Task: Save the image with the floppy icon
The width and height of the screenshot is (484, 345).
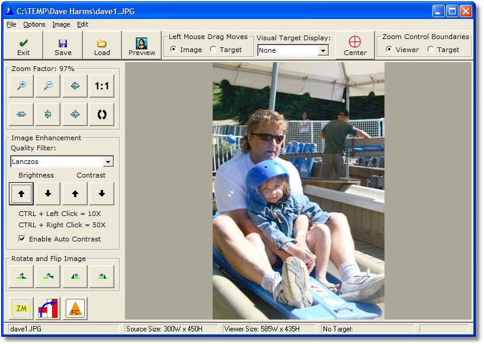Action: click(63, 45)
